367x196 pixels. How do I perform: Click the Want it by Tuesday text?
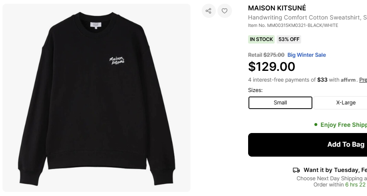pyautogui.click(x=335, y=170)
